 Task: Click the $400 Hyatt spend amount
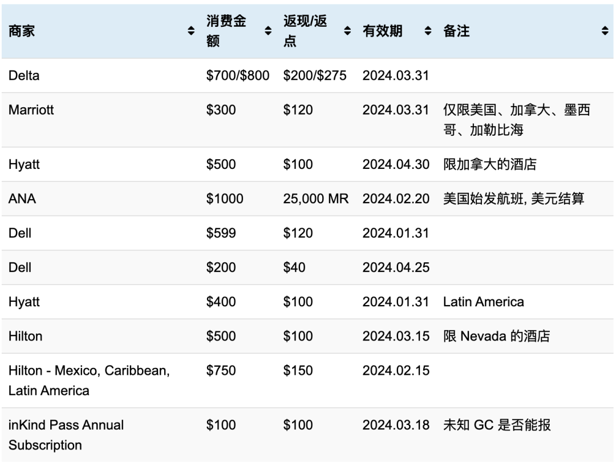221,302
